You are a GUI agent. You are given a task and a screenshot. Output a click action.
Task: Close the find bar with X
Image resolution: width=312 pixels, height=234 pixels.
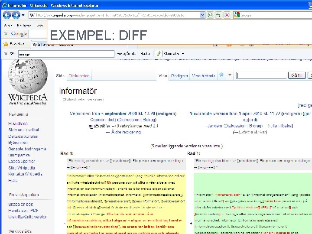[6, 54]
